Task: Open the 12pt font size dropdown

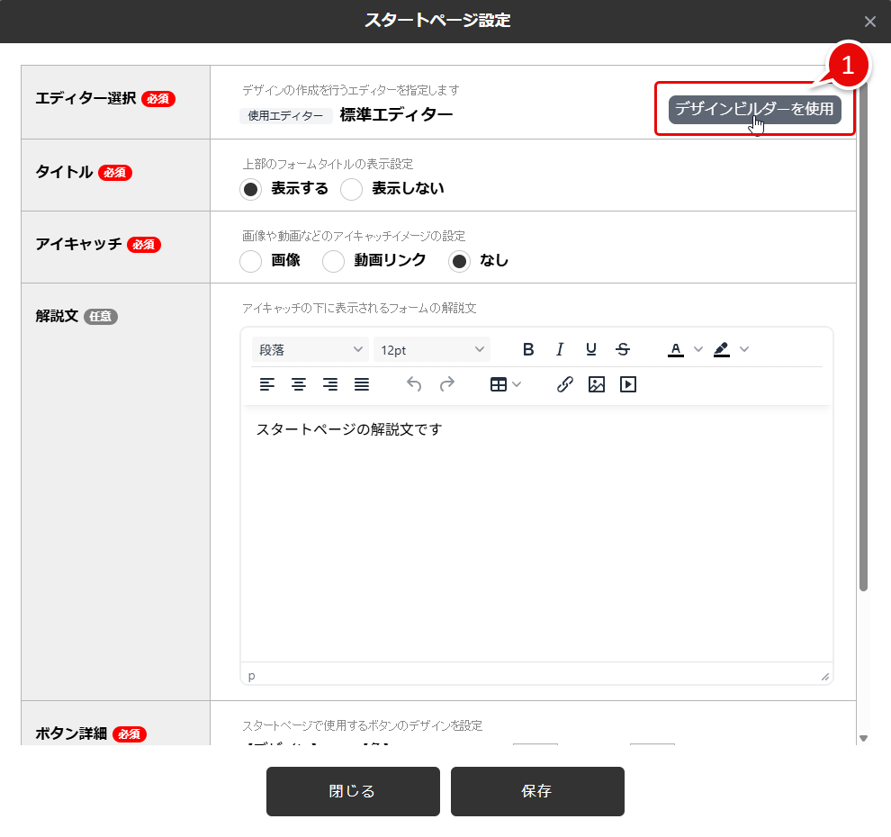Action: coord(432,349)
